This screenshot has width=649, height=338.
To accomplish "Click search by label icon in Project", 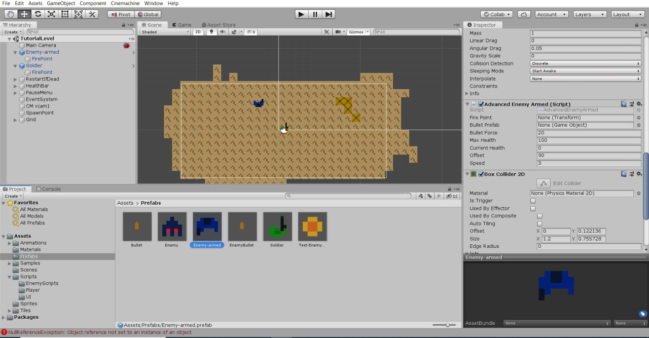I will [x=429, y=196].
